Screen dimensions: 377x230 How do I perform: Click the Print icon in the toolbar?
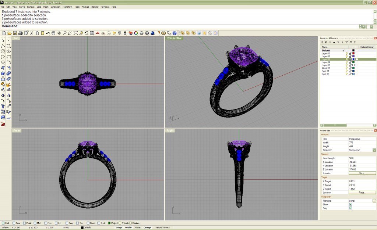click(20, 33)
